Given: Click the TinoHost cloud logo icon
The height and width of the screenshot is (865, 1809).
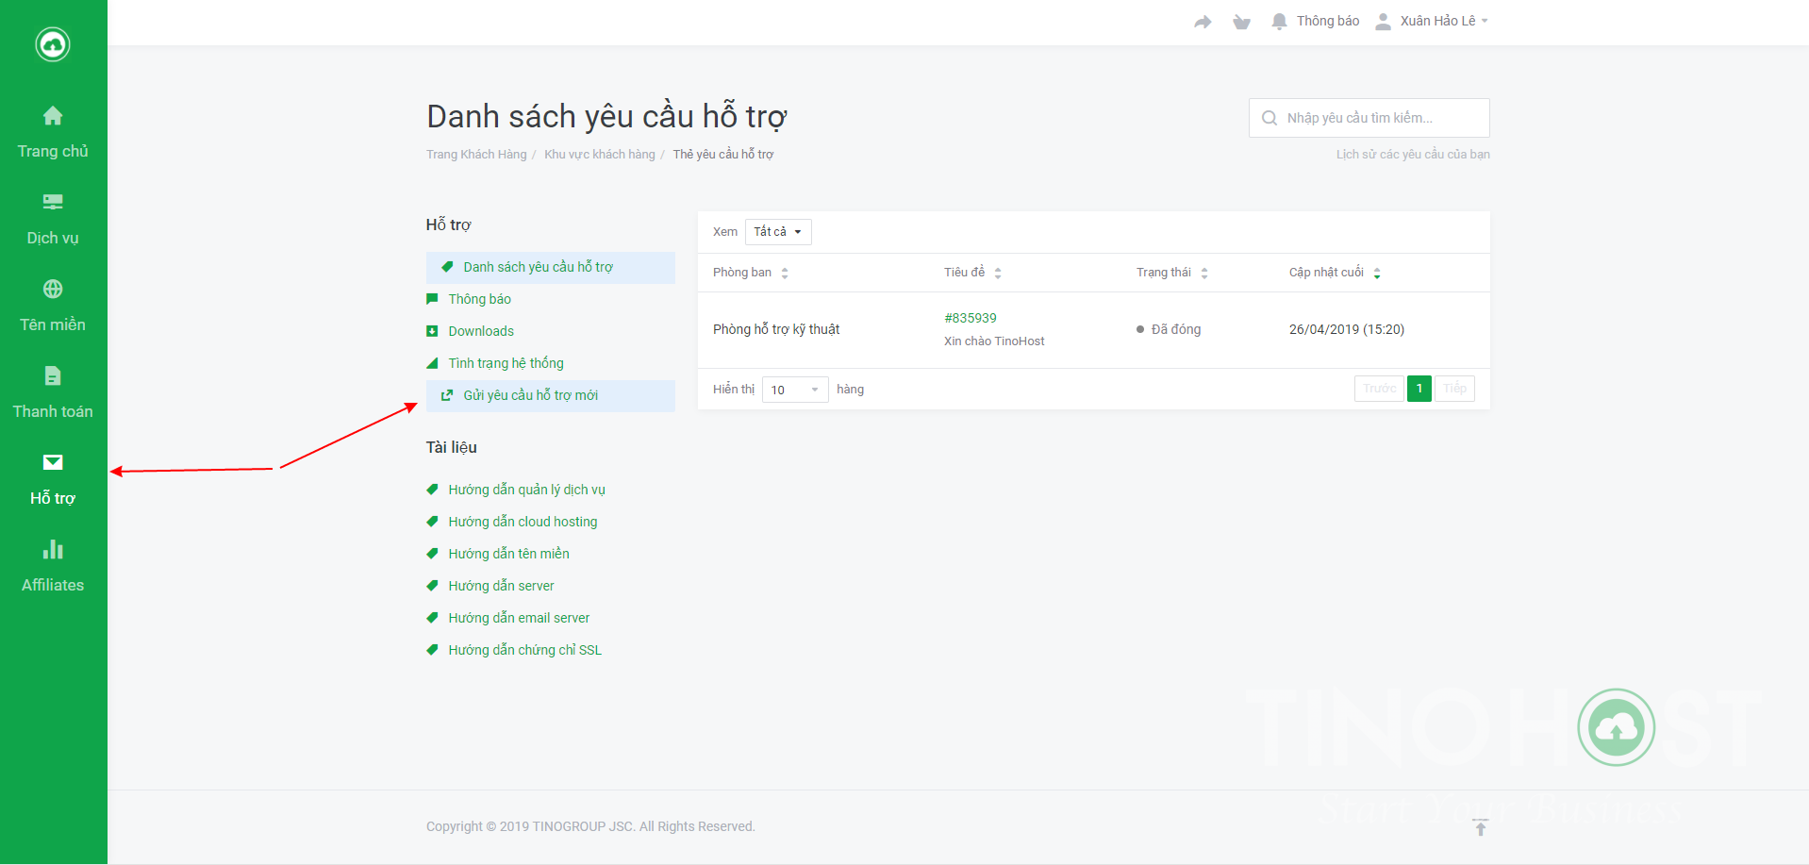Looking at the screenshot, I should coord(53,44).
